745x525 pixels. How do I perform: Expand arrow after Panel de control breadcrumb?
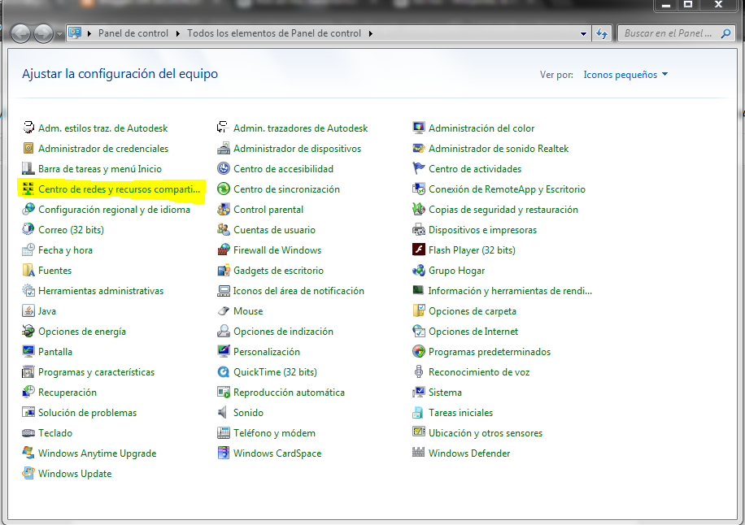tap(177, 33)
